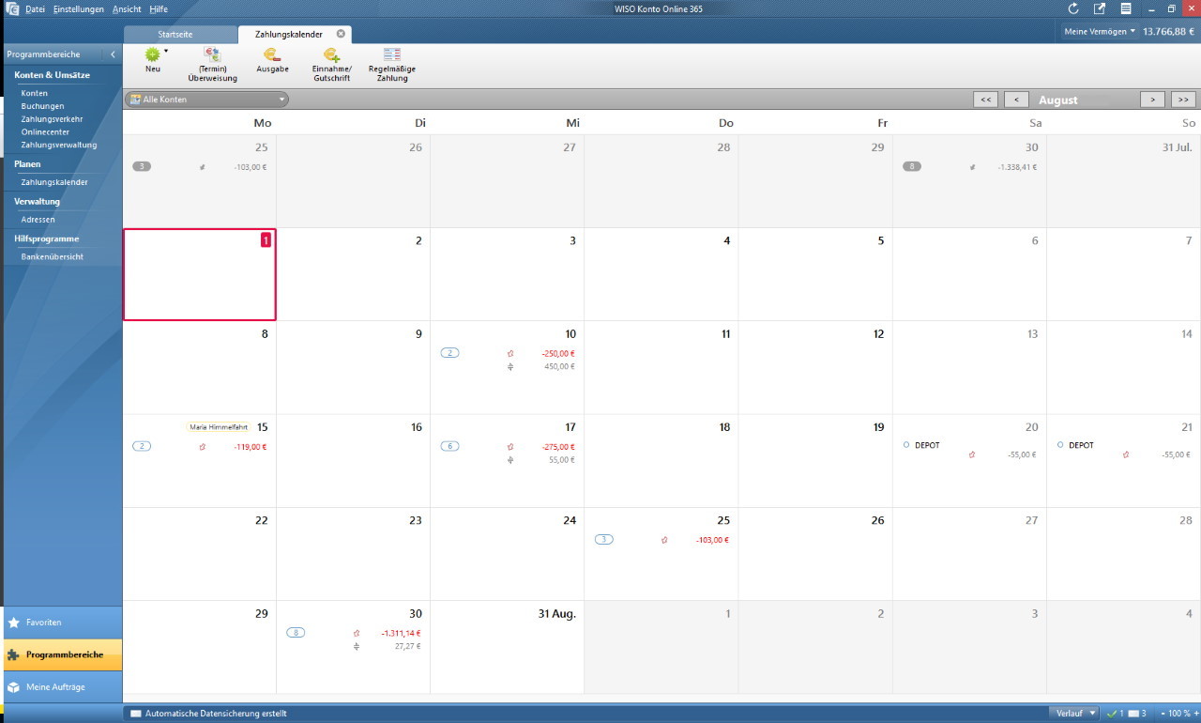Switch to the Startseite tab
The width and height of the screenshot is (1201, 723).
[x=175, y=34]
